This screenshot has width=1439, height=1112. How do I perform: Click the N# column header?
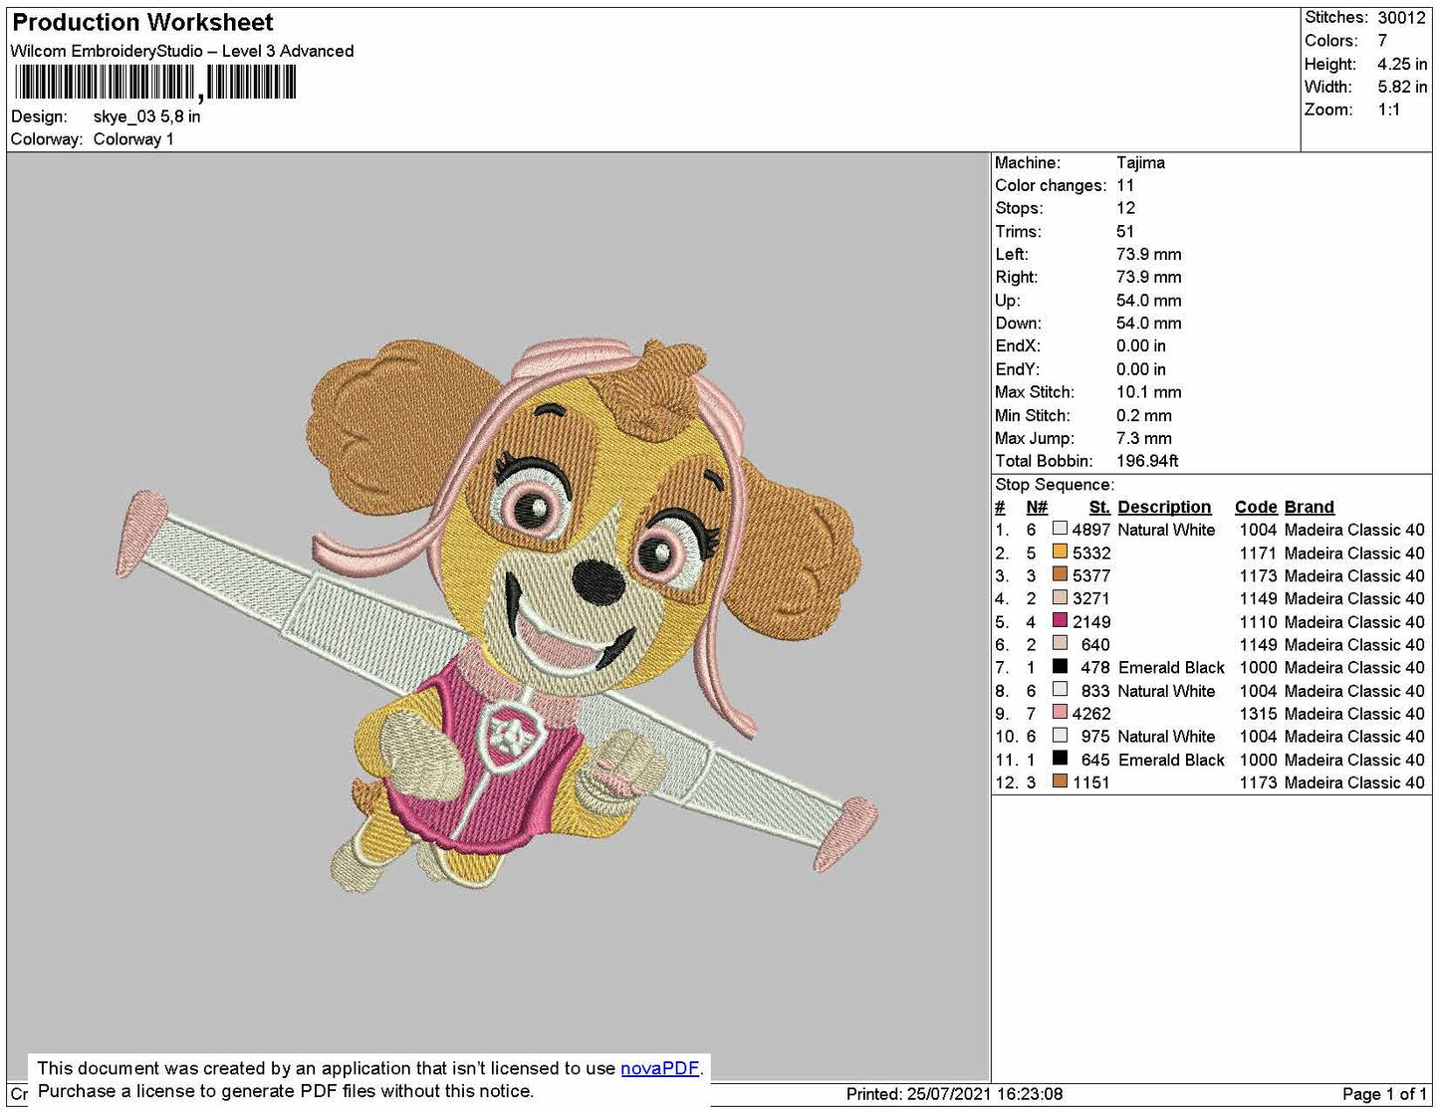(1037, 507)
